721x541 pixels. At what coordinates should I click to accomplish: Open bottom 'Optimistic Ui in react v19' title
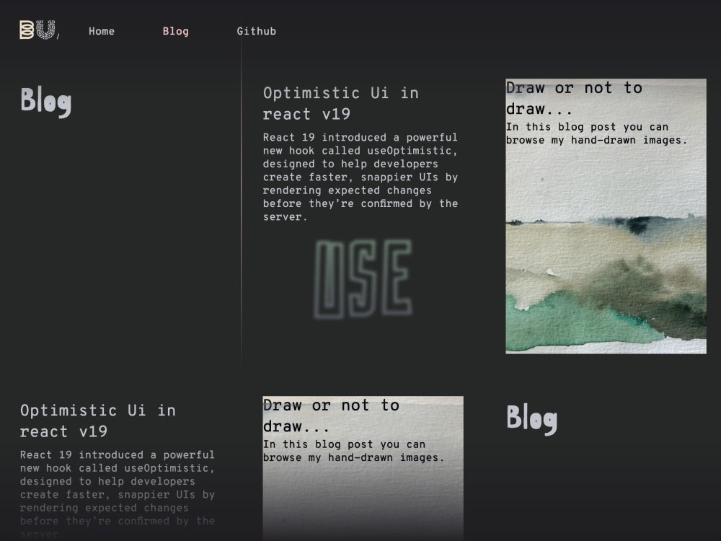click(98, 421)
